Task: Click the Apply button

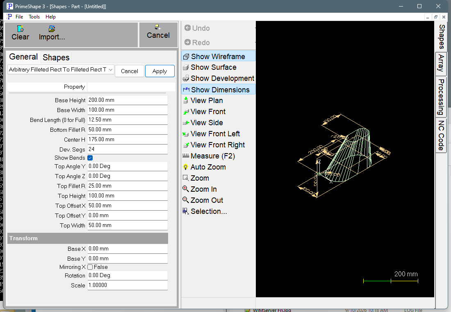Action: (159, 71)
